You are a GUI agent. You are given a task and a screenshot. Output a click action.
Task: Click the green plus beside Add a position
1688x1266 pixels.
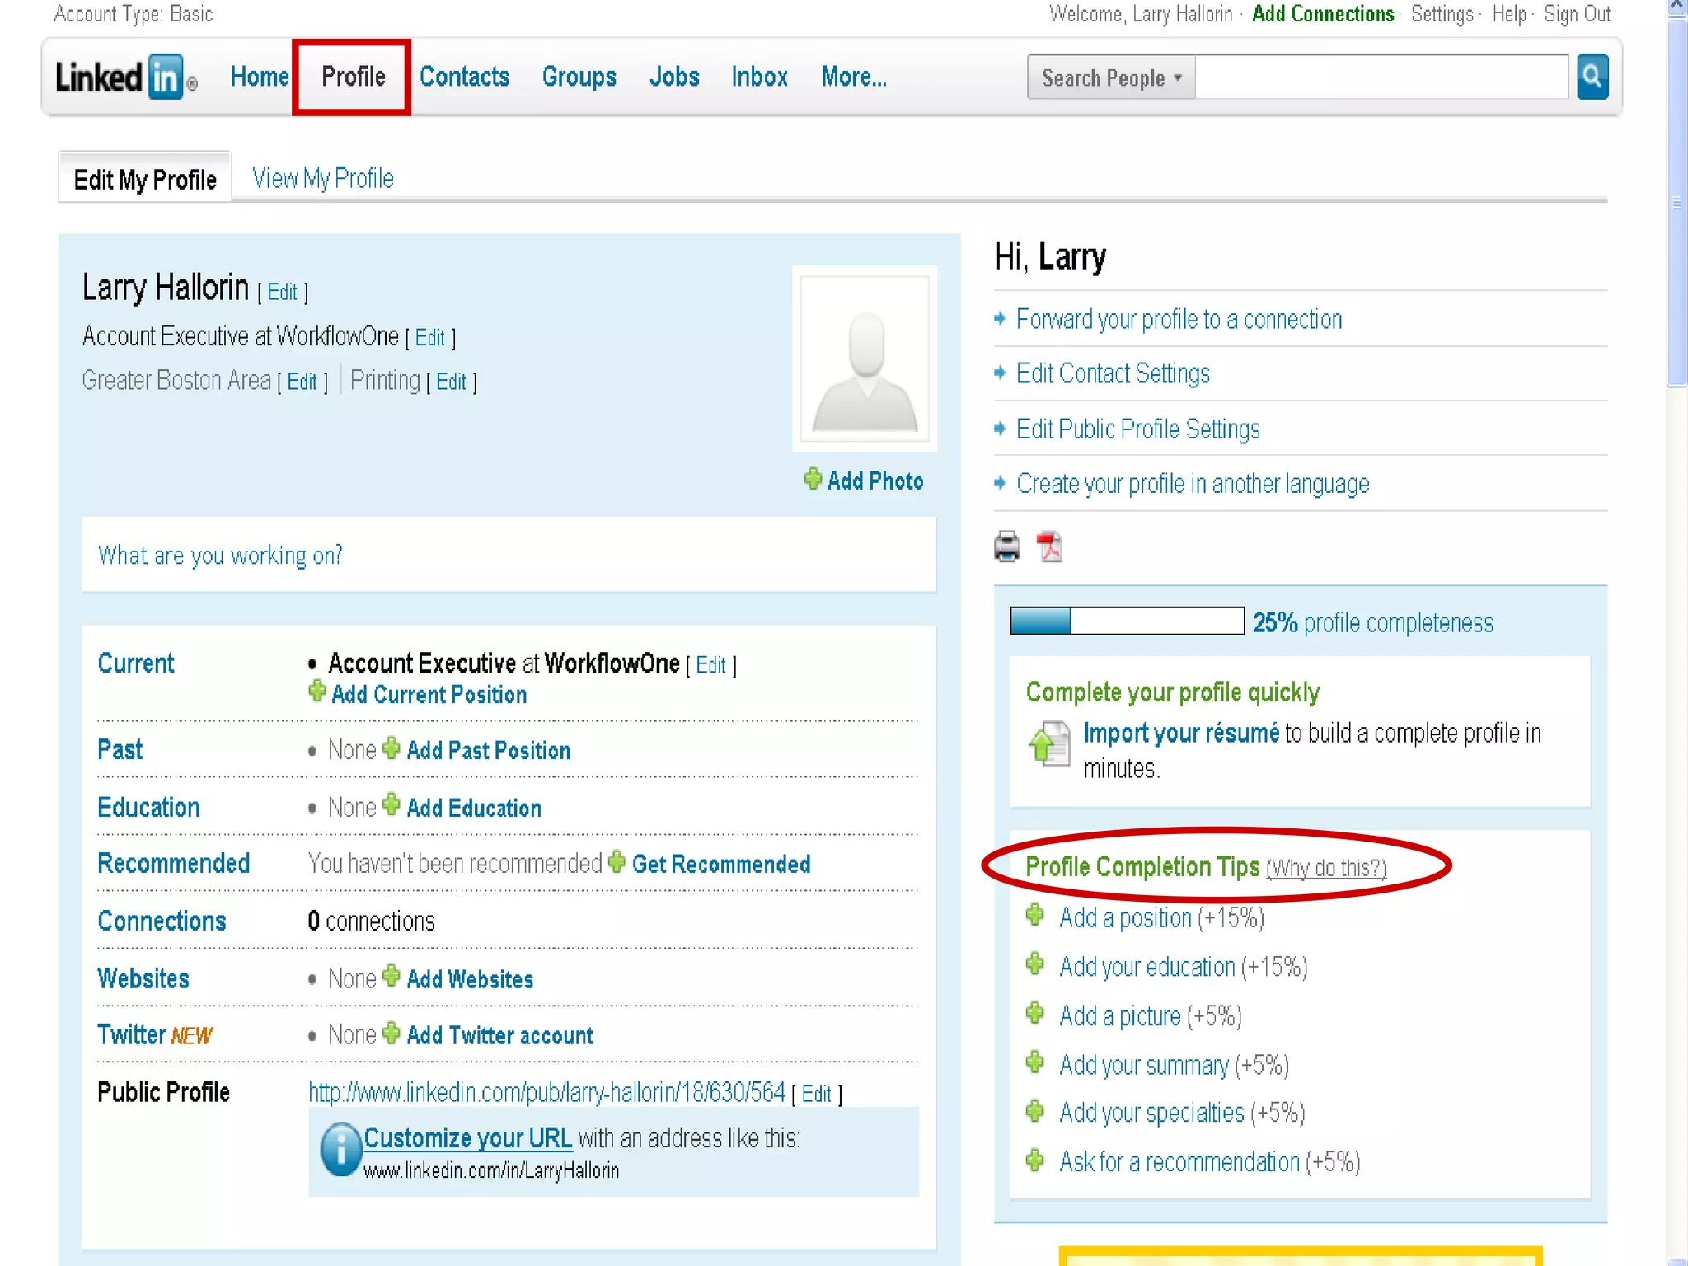[1035, 916]
